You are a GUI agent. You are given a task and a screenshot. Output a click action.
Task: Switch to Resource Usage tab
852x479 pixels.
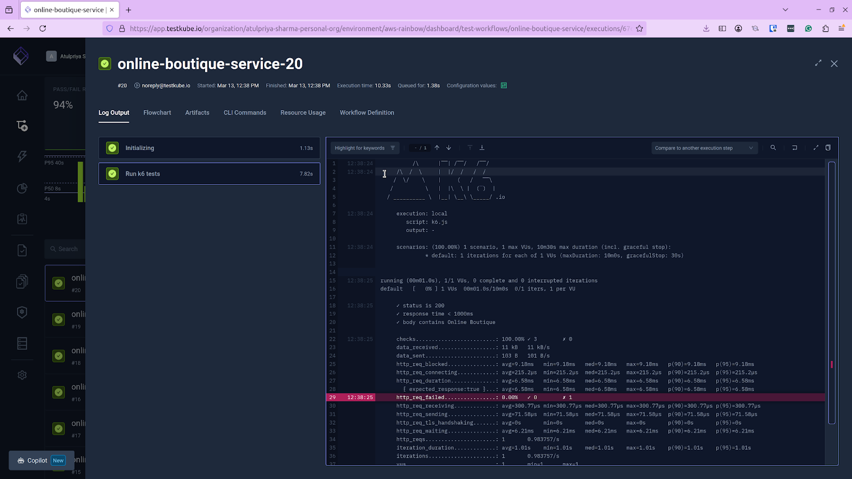(303, 113)
